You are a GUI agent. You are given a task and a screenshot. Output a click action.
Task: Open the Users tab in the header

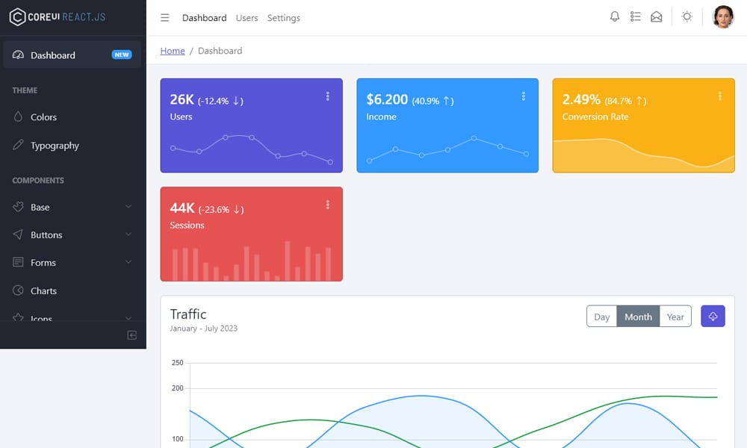click(247, 18)
